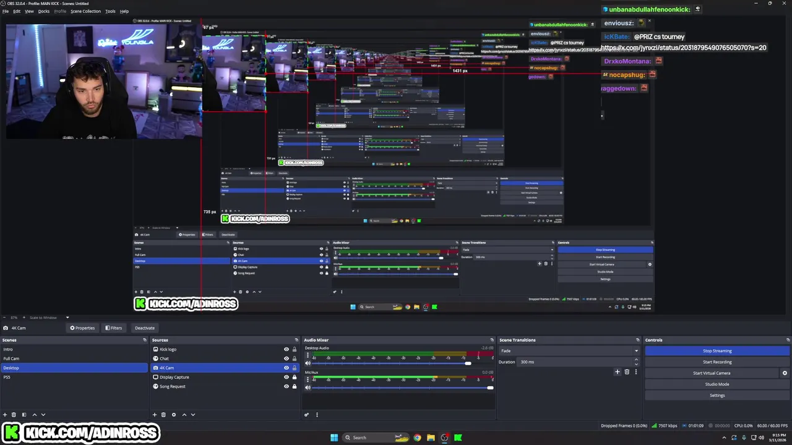Open advanced audio properties gears icon

307,415
